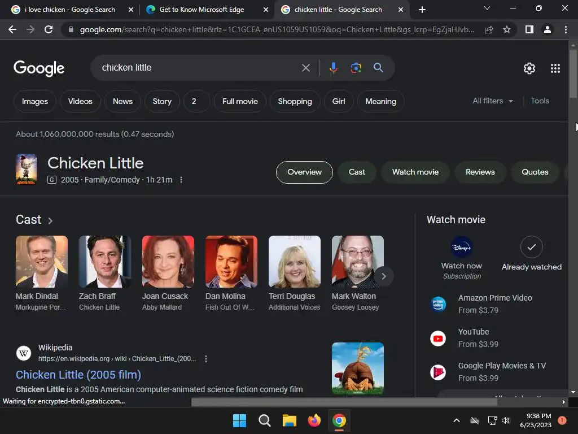The height and width of the screenshot is (434, 578).
Task: Click the horizontal page scrollbar
Action: (344, 402)
